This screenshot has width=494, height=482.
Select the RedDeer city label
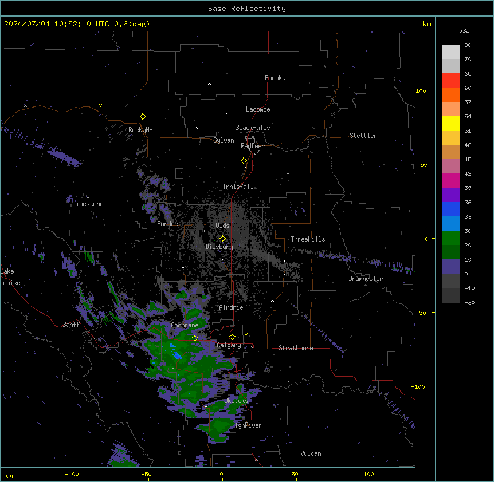point(252,146)
